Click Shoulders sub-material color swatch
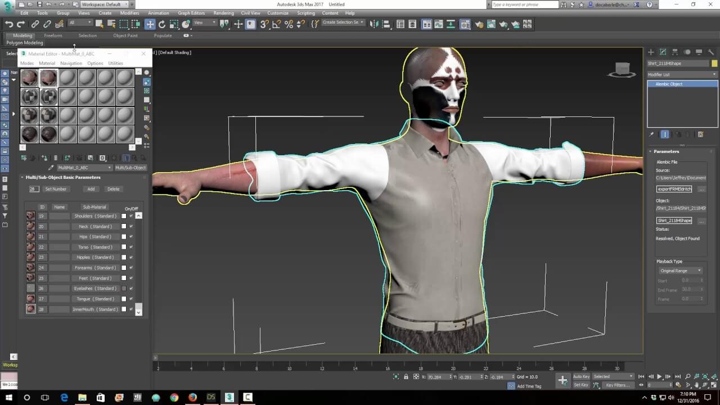 [124, 216]
